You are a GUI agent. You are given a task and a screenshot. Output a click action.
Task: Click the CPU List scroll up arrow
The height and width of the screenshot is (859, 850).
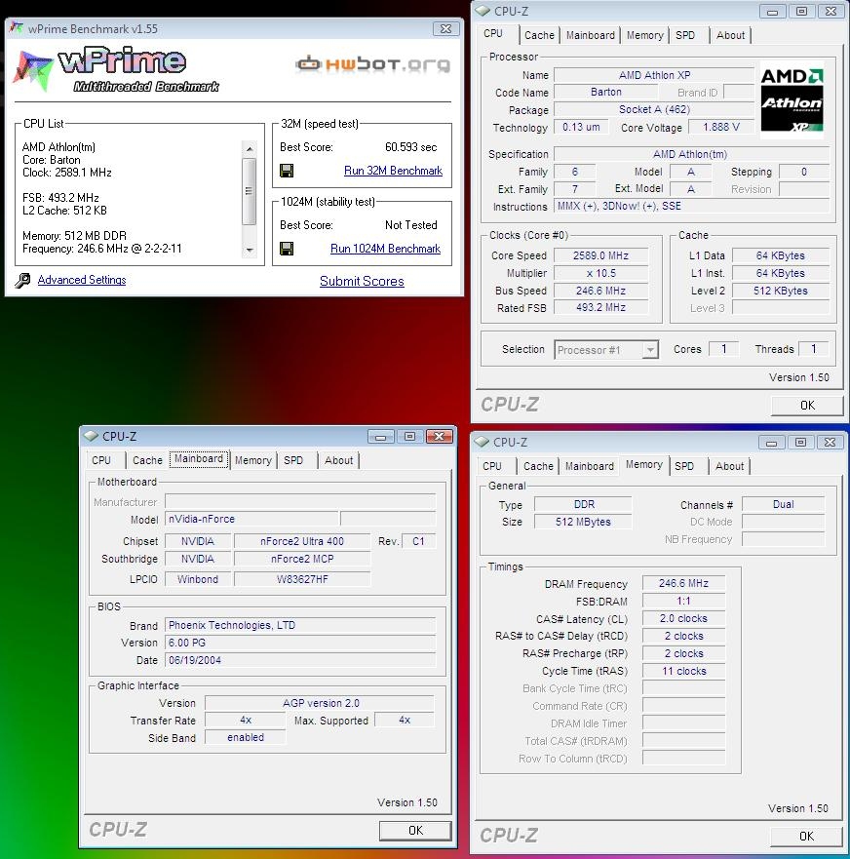(x=250, y=148)
